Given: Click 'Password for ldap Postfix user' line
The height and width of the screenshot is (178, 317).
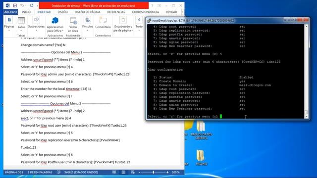Looking at the screenshot, I should click(75, 162).
